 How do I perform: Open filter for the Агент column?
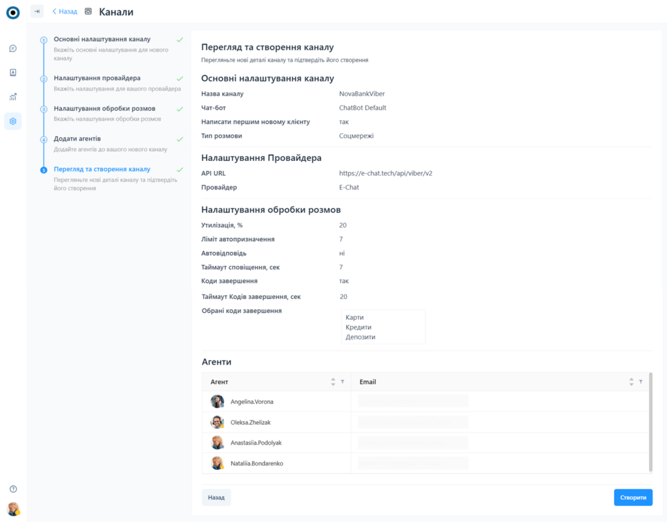coord(343,382)
